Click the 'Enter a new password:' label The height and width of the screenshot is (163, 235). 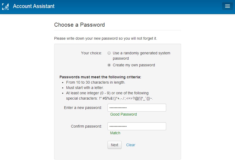pyautogui.click(x=83, y=108)
